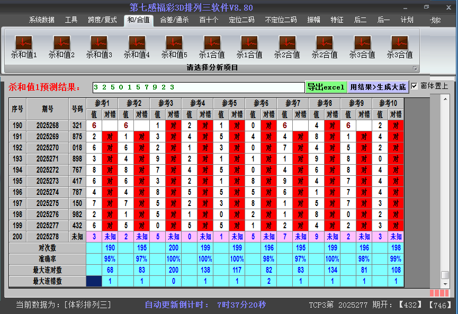Open the 工具 menu

pos(70,19)
